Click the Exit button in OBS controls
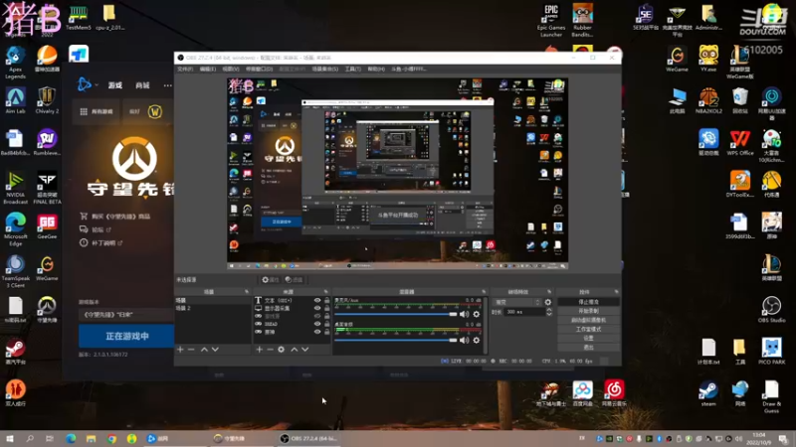 [x=588, y=347]
